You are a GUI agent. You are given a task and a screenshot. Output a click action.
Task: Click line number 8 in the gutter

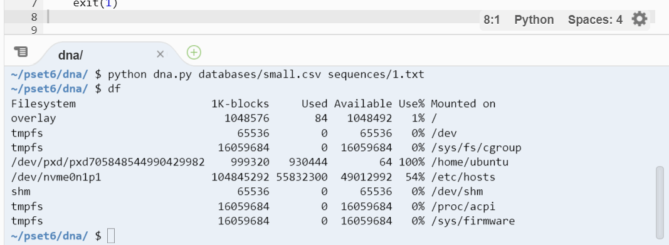coord(34,18)
